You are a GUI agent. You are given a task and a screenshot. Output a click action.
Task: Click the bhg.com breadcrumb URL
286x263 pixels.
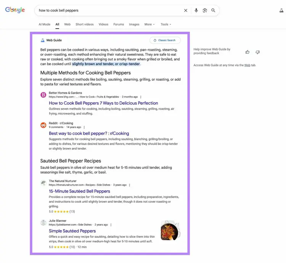click(x=84, y=97)
